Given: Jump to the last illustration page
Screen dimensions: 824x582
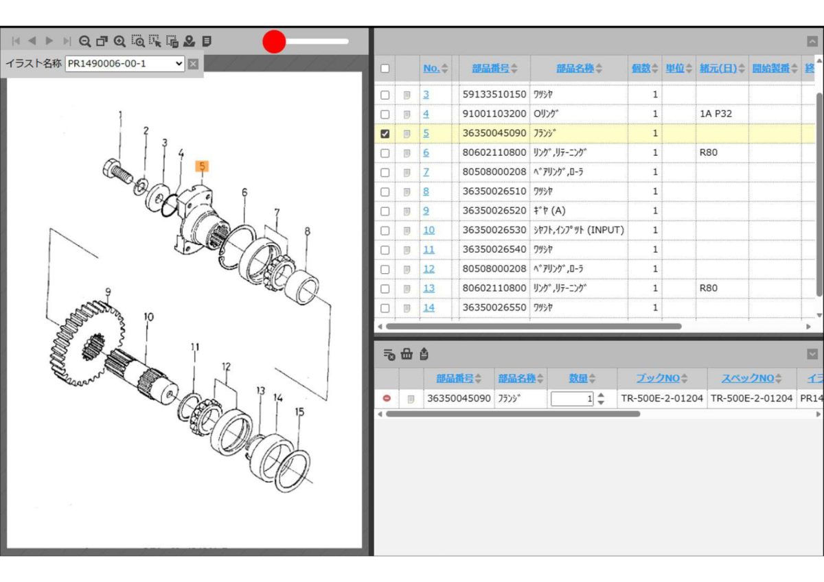Looking at the screenshot, I should tap(67, 41).
